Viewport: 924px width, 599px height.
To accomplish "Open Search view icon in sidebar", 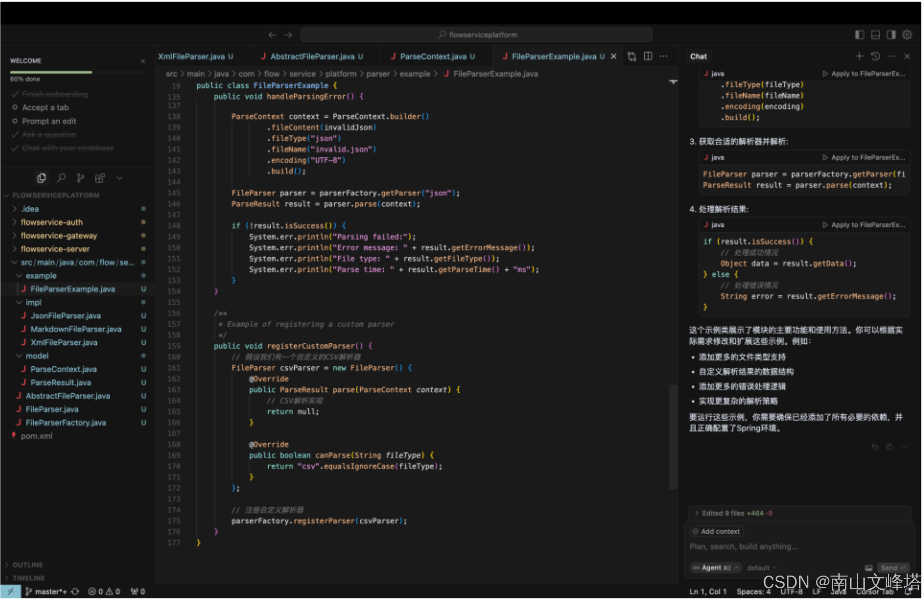I will coord(61,178).
